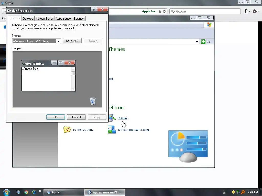
Task: Click the keyboard icon in system tray
Action: click(x=224, y=192)
